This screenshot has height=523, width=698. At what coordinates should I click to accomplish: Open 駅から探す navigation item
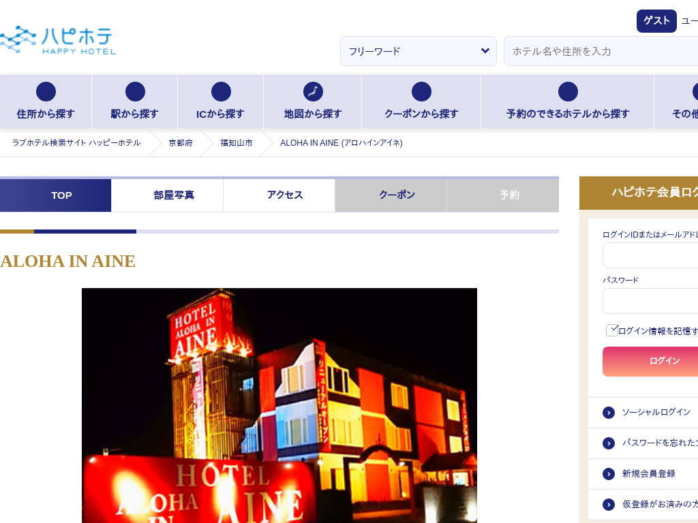point(135,102)
